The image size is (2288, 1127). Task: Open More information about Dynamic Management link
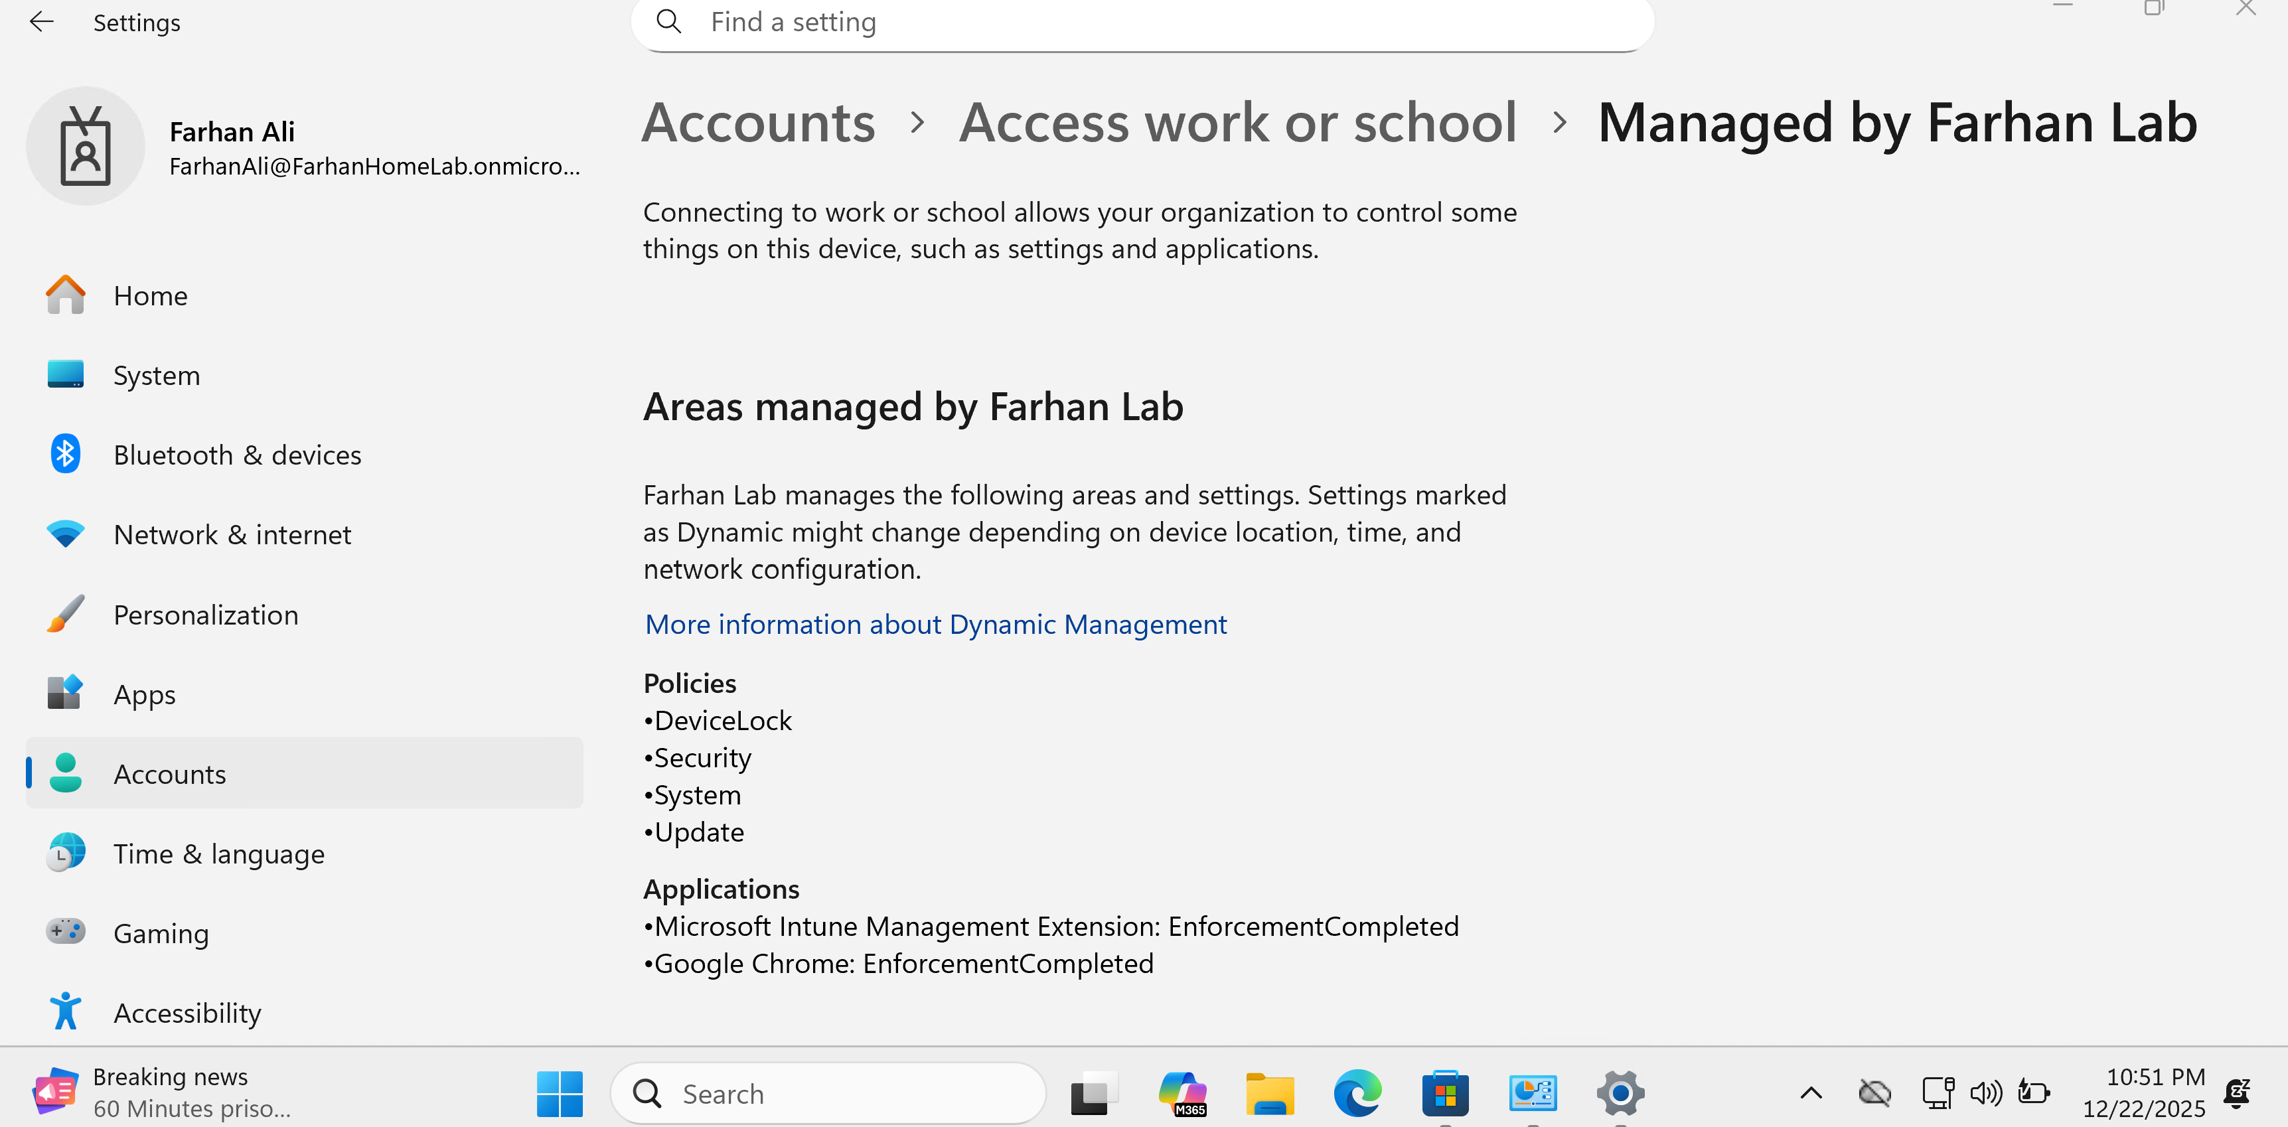coord(935,625)
